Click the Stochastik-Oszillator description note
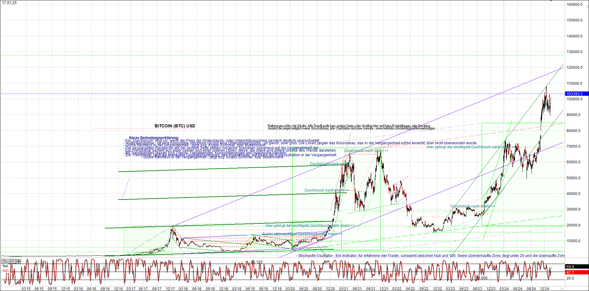Screen dimensions: 589x291 [x=430, y=255]
